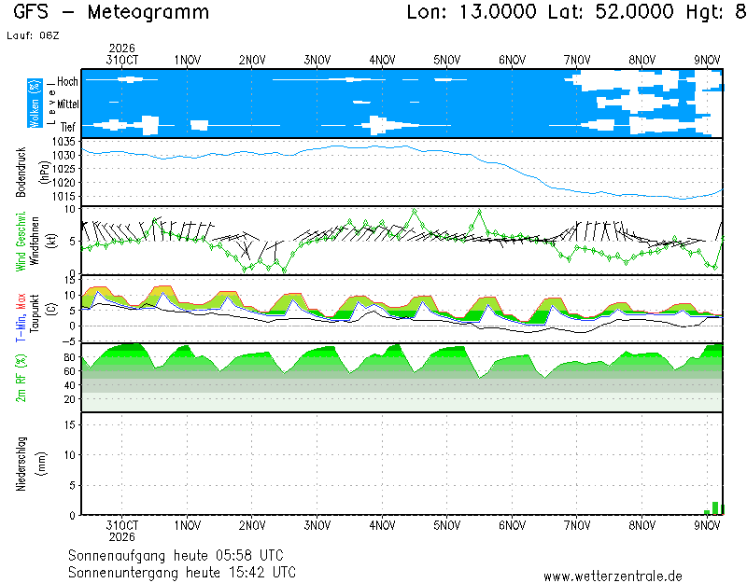The image size is (747, 583).
Task: Click the "Mittel" cloud level label
Action: (67, 104)
